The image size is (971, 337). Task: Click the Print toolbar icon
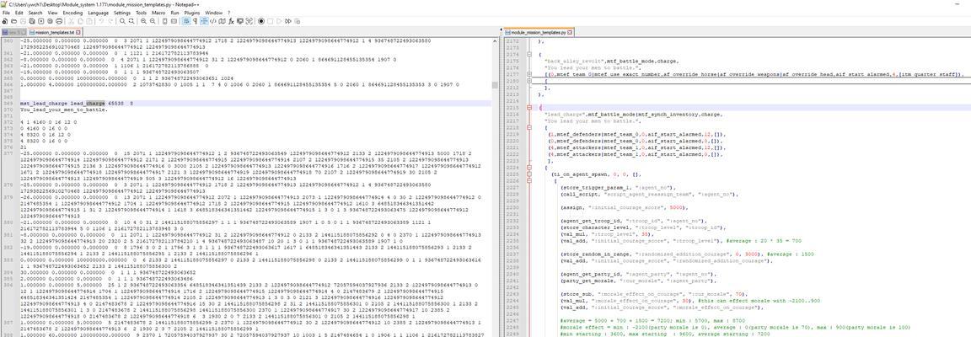pyautogui.click(x=59, y=20)
